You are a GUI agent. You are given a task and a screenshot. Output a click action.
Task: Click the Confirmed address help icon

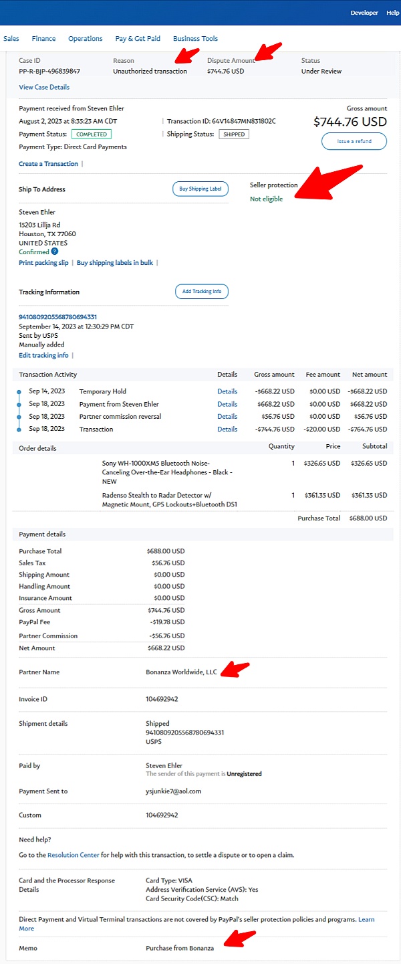pyautogui.click(x=55, y=252)
